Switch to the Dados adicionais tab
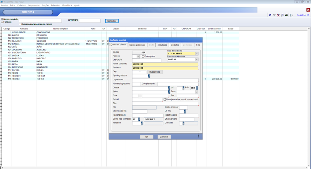Viewport: 311px width, 169px height. tap(137, 45)
